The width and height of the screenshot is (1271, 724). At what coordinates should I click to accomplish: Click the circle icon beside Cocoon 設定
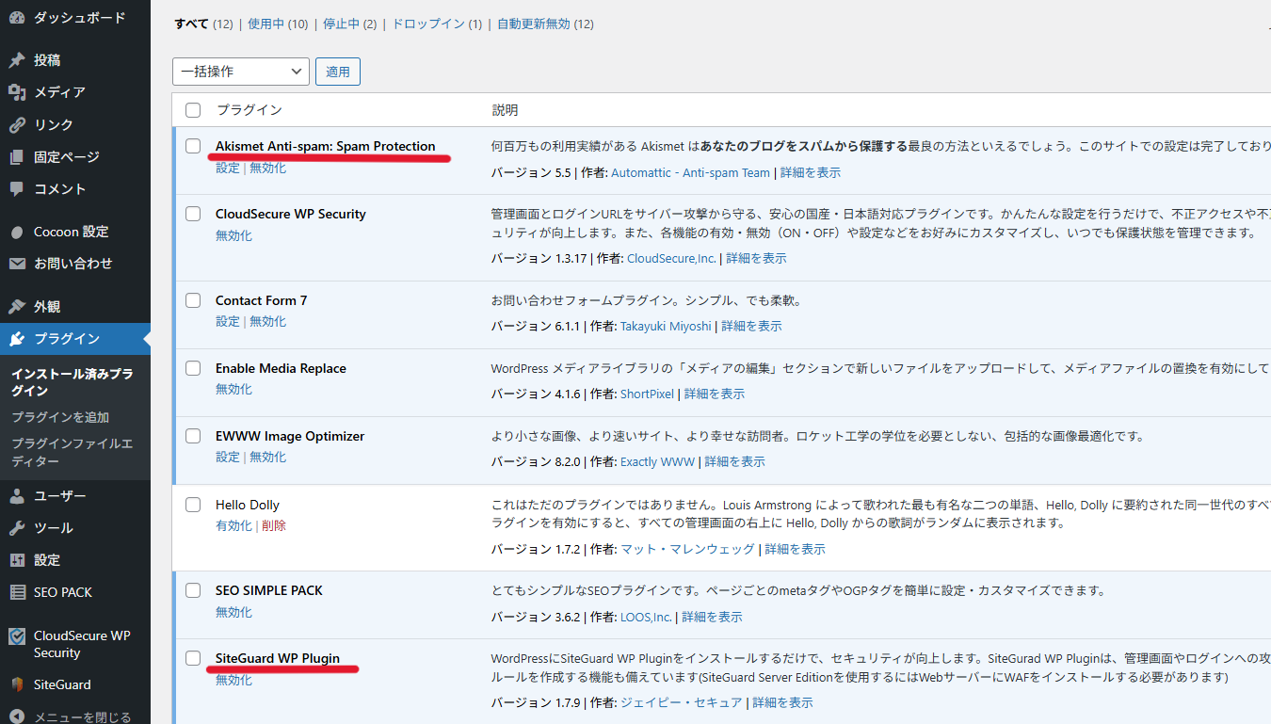tap(17, 232)
